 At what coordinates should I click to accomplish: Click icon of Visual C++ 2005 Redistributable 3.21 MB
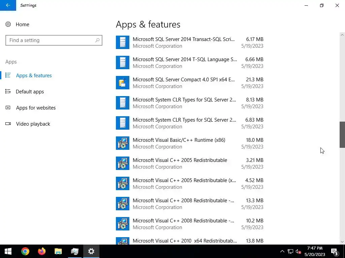(123, 164)
